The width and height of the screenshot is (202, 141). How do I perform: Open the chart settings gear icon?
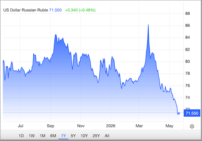pos(192,126)
